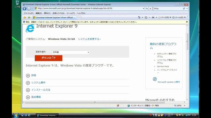Click the Refresh button beside address bar
This screenshot has height=118, width=211.
pyautogui.click(x=147, y=9)
